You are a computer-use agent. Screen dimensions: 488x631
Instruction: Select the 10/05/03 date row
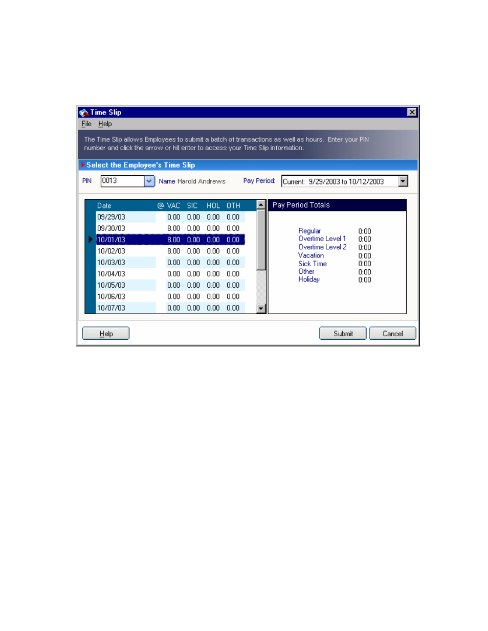170,285
